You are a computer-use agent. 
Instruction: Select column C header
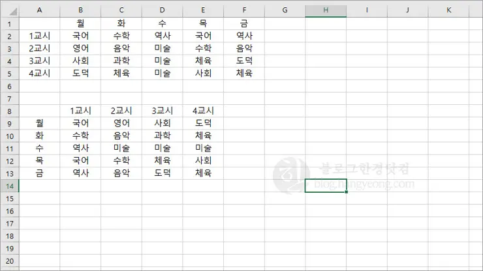pos(121,10)
